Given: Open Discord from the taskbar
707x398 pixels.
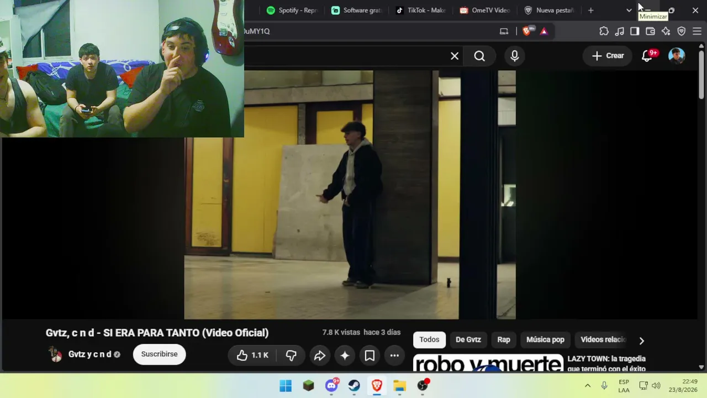Looking at the screenshot, I should [x=331, y=386].
